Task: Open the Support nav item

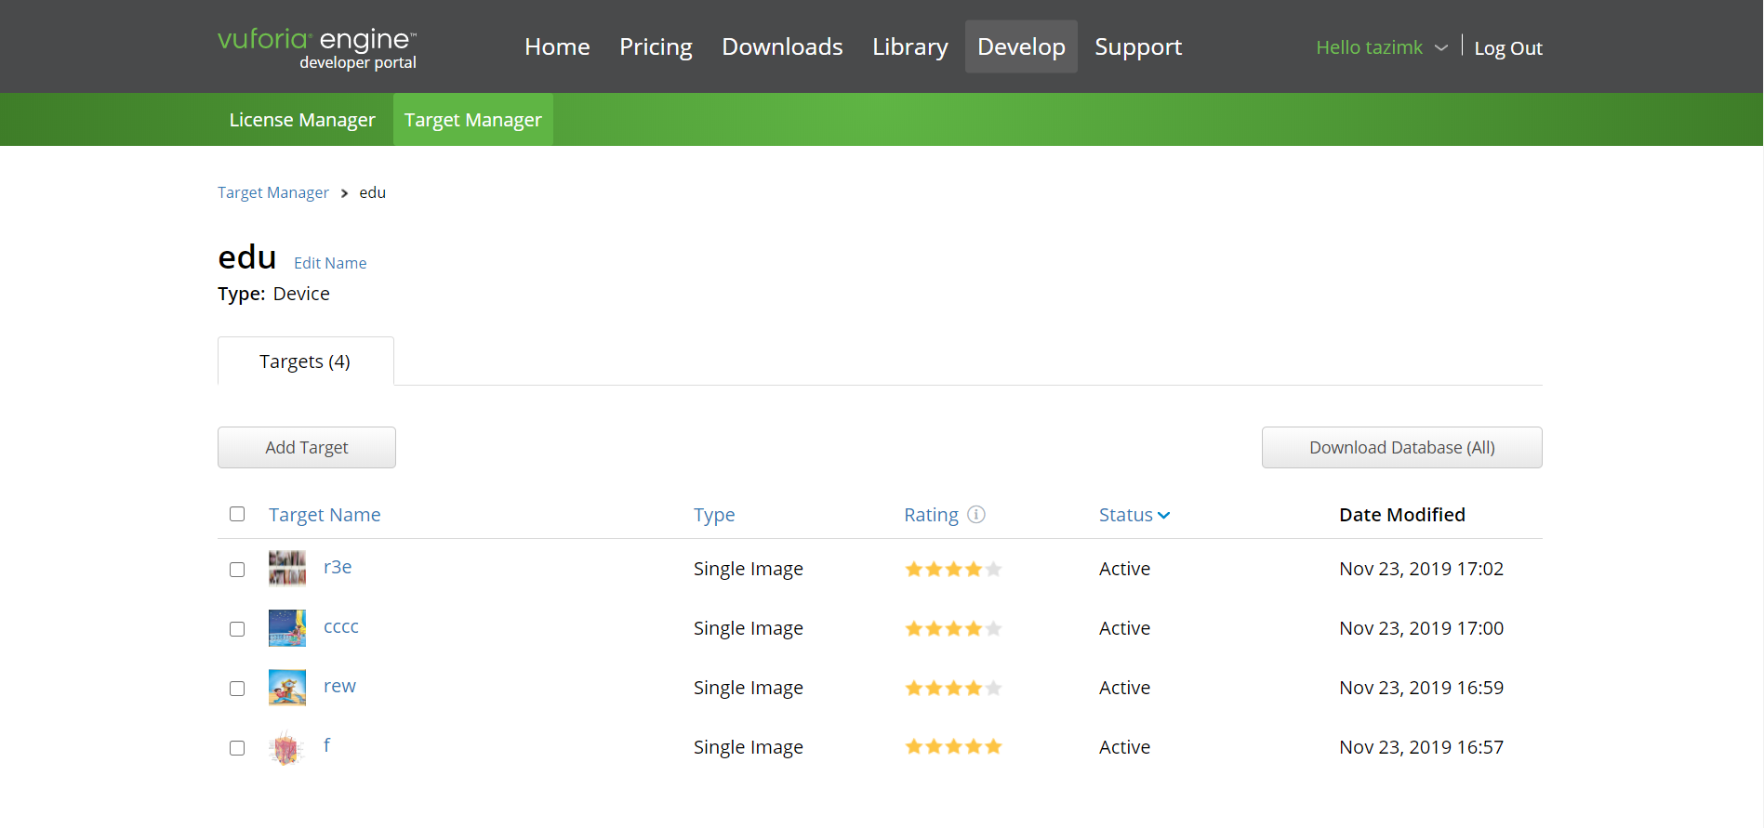Action: coord(1138,46)
